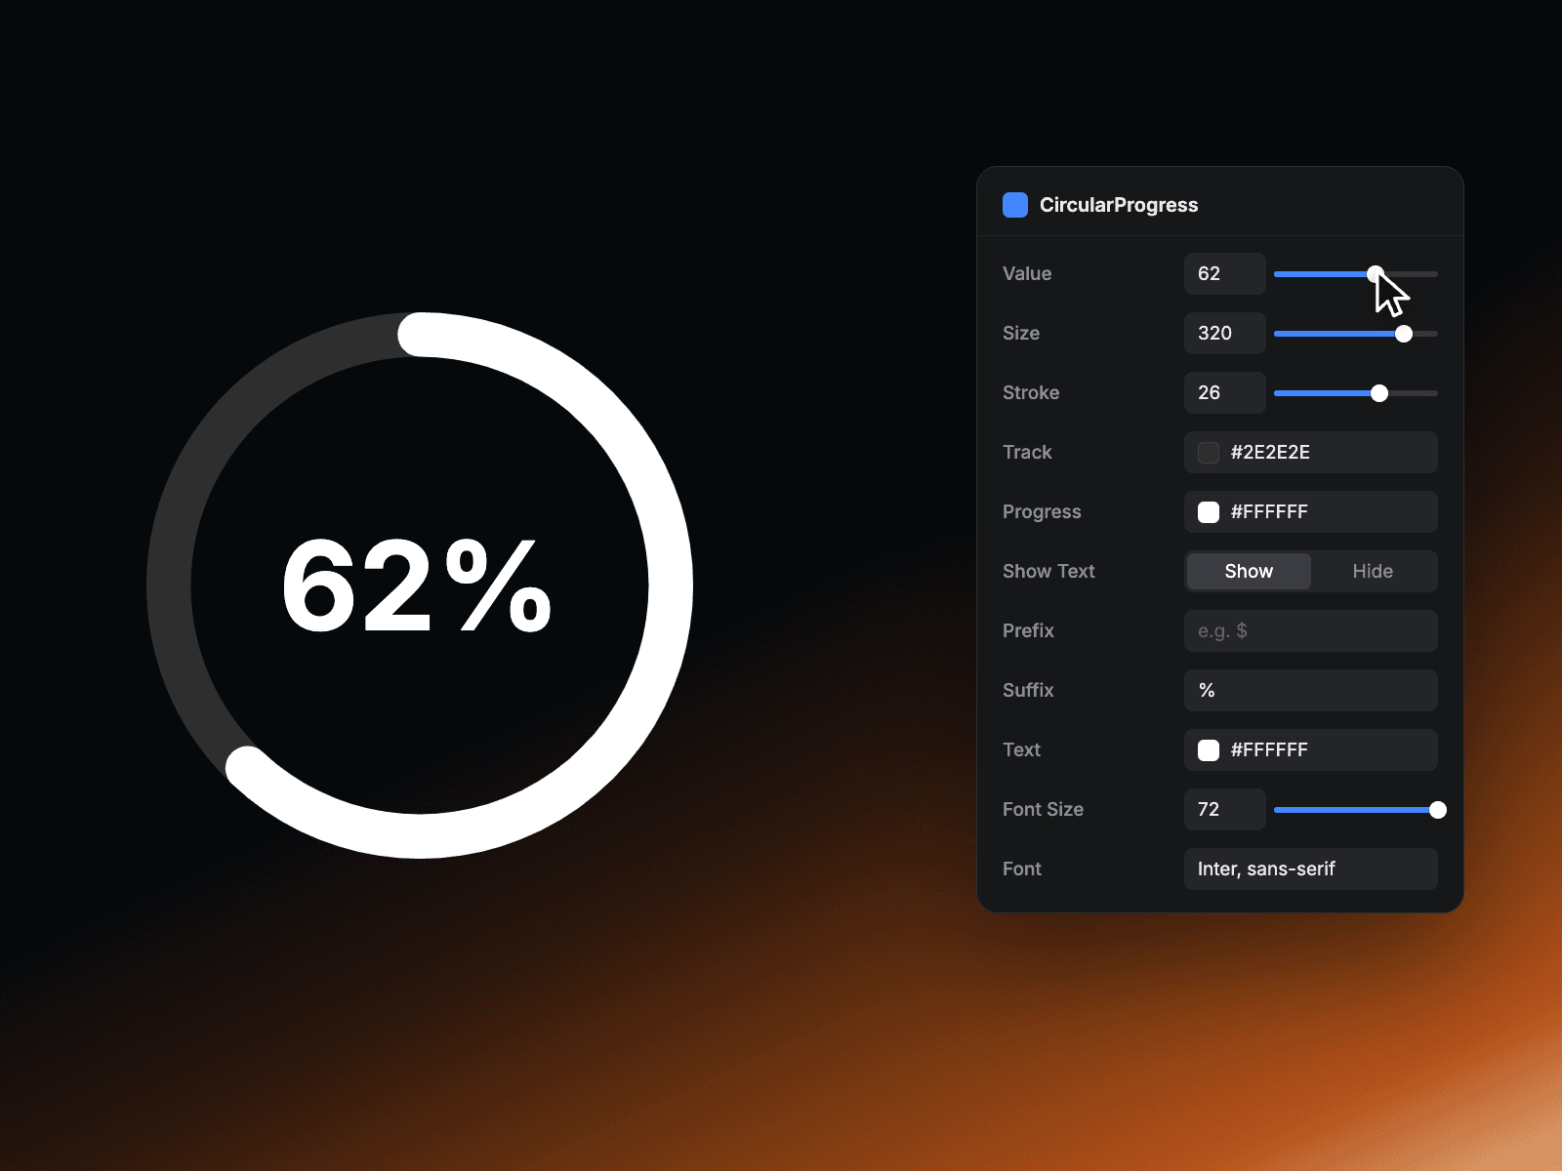Click the Stroke property label
This screenshot has width=1562, height=1171.
coord(1031,393)
